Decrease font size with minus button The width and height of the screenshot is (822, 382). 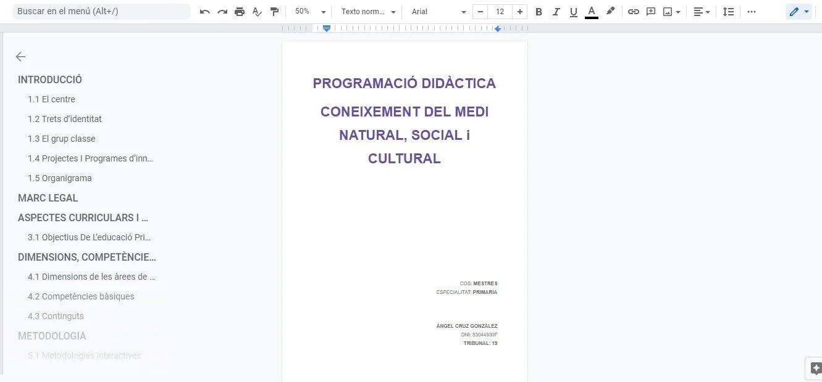coord(480,12)
